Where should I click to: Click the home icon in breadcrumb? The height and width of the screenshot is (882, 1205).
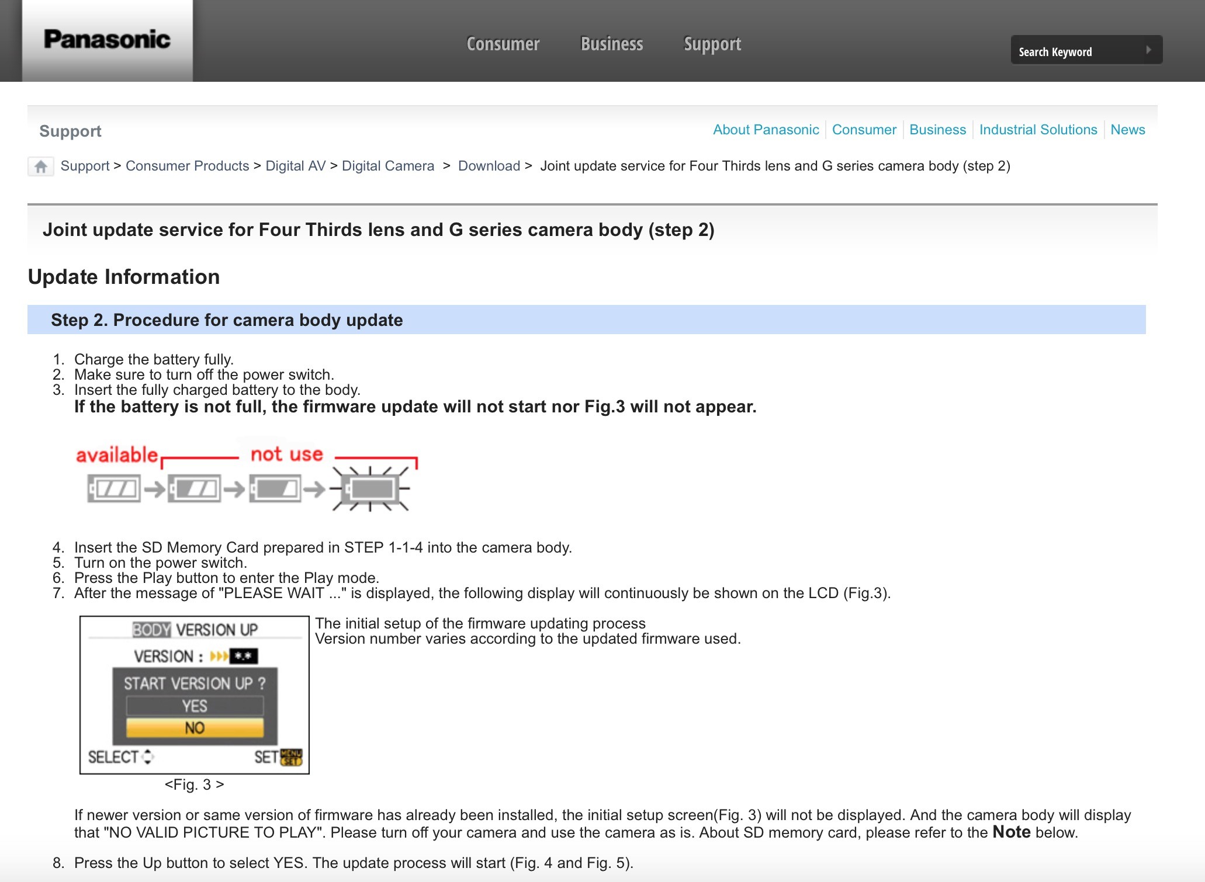click(41, 166)
